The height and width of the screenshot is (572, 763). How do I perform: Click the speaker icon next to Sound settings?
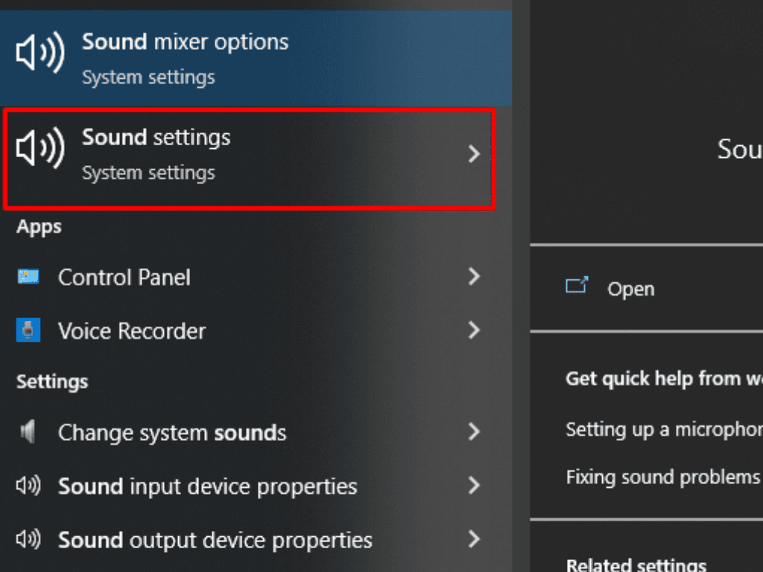click(40, 151)
